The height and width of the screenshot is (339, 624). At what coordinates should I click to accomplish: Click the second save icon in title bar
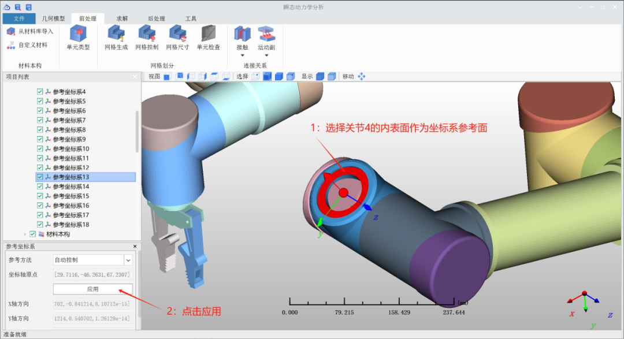(29, 7)
